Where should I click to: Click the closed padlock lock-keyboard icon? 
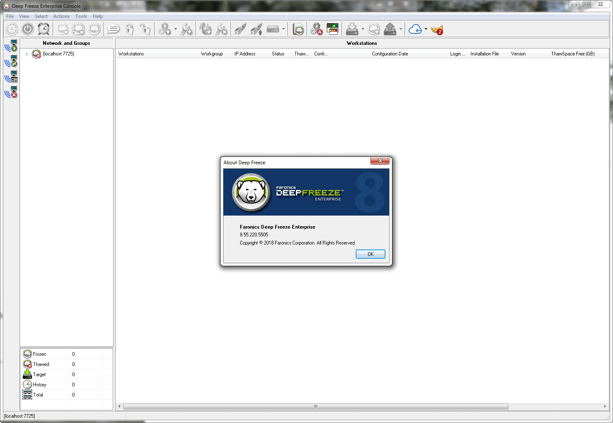(129, 29)
